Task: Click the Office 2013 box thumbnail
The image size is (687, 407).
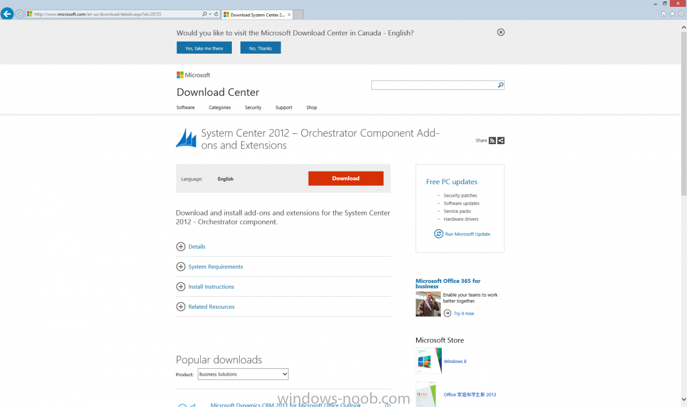Action: click(426, 394)
